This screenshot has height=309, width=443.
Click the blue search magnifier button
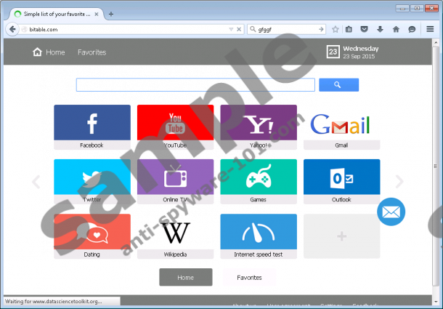[338, 85]
